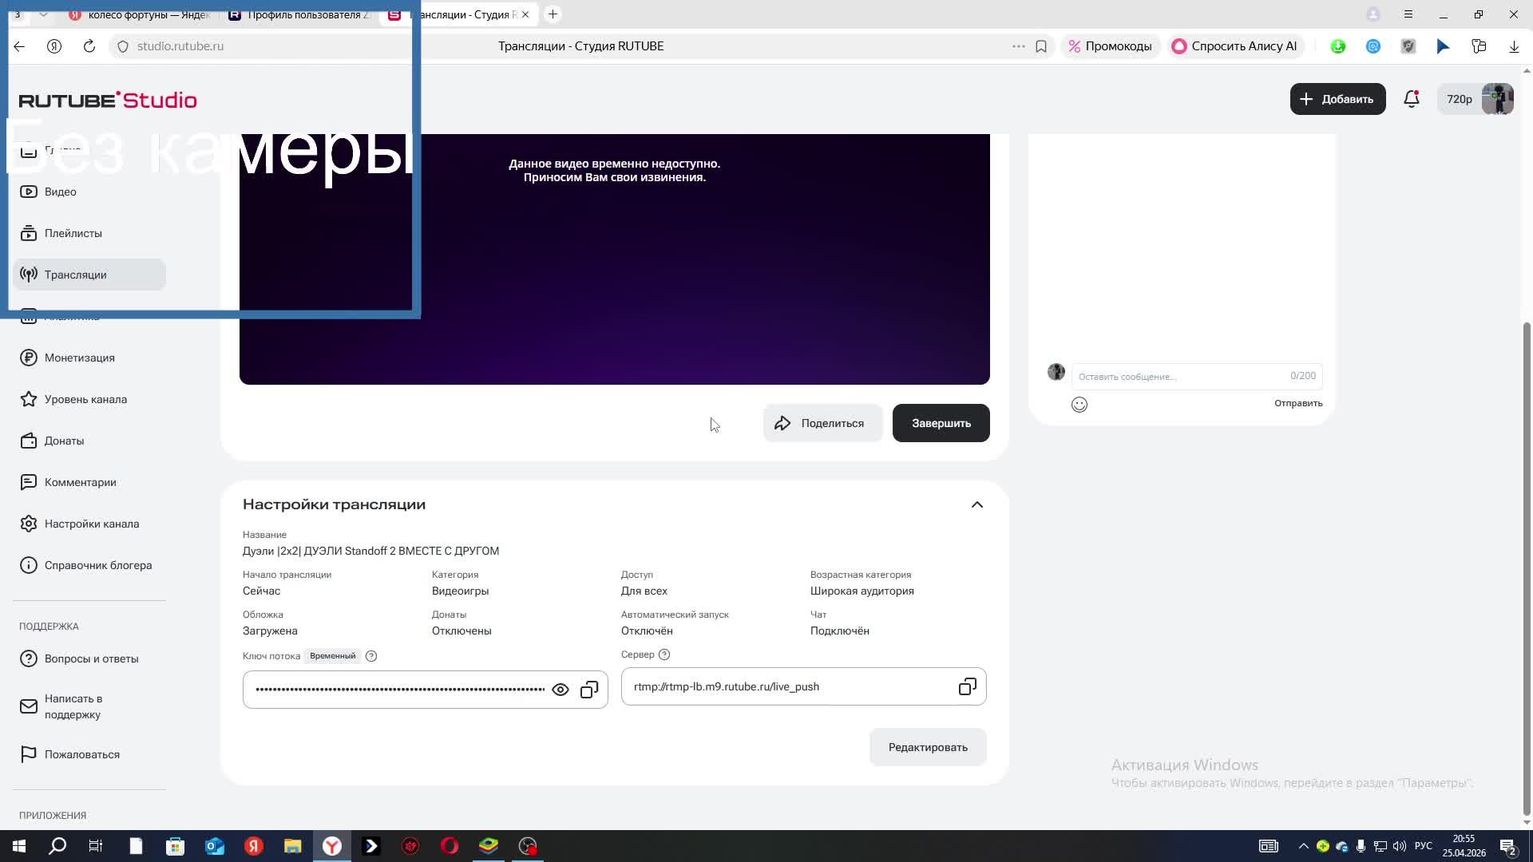Screen dimensions: 1533x862
Task: Click the Редактировать button
Action: [x=928, y=747]
